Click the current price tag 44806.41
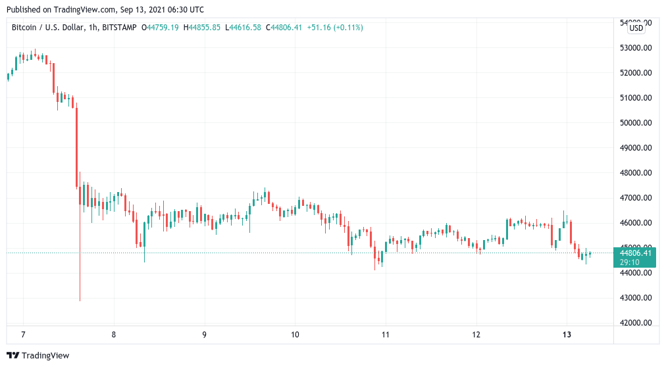This screenshot has width=666, height=367. (635, 253)
